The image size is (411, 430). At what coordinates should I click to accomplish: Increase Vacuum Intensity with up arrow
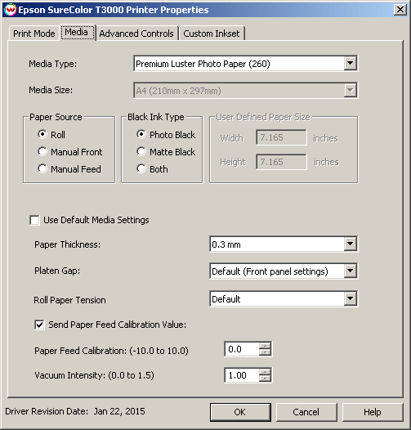point(265,372)
